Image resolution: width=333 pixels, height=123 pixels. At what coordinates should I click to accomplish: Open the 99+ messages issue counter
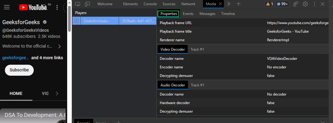pos(282,4)
